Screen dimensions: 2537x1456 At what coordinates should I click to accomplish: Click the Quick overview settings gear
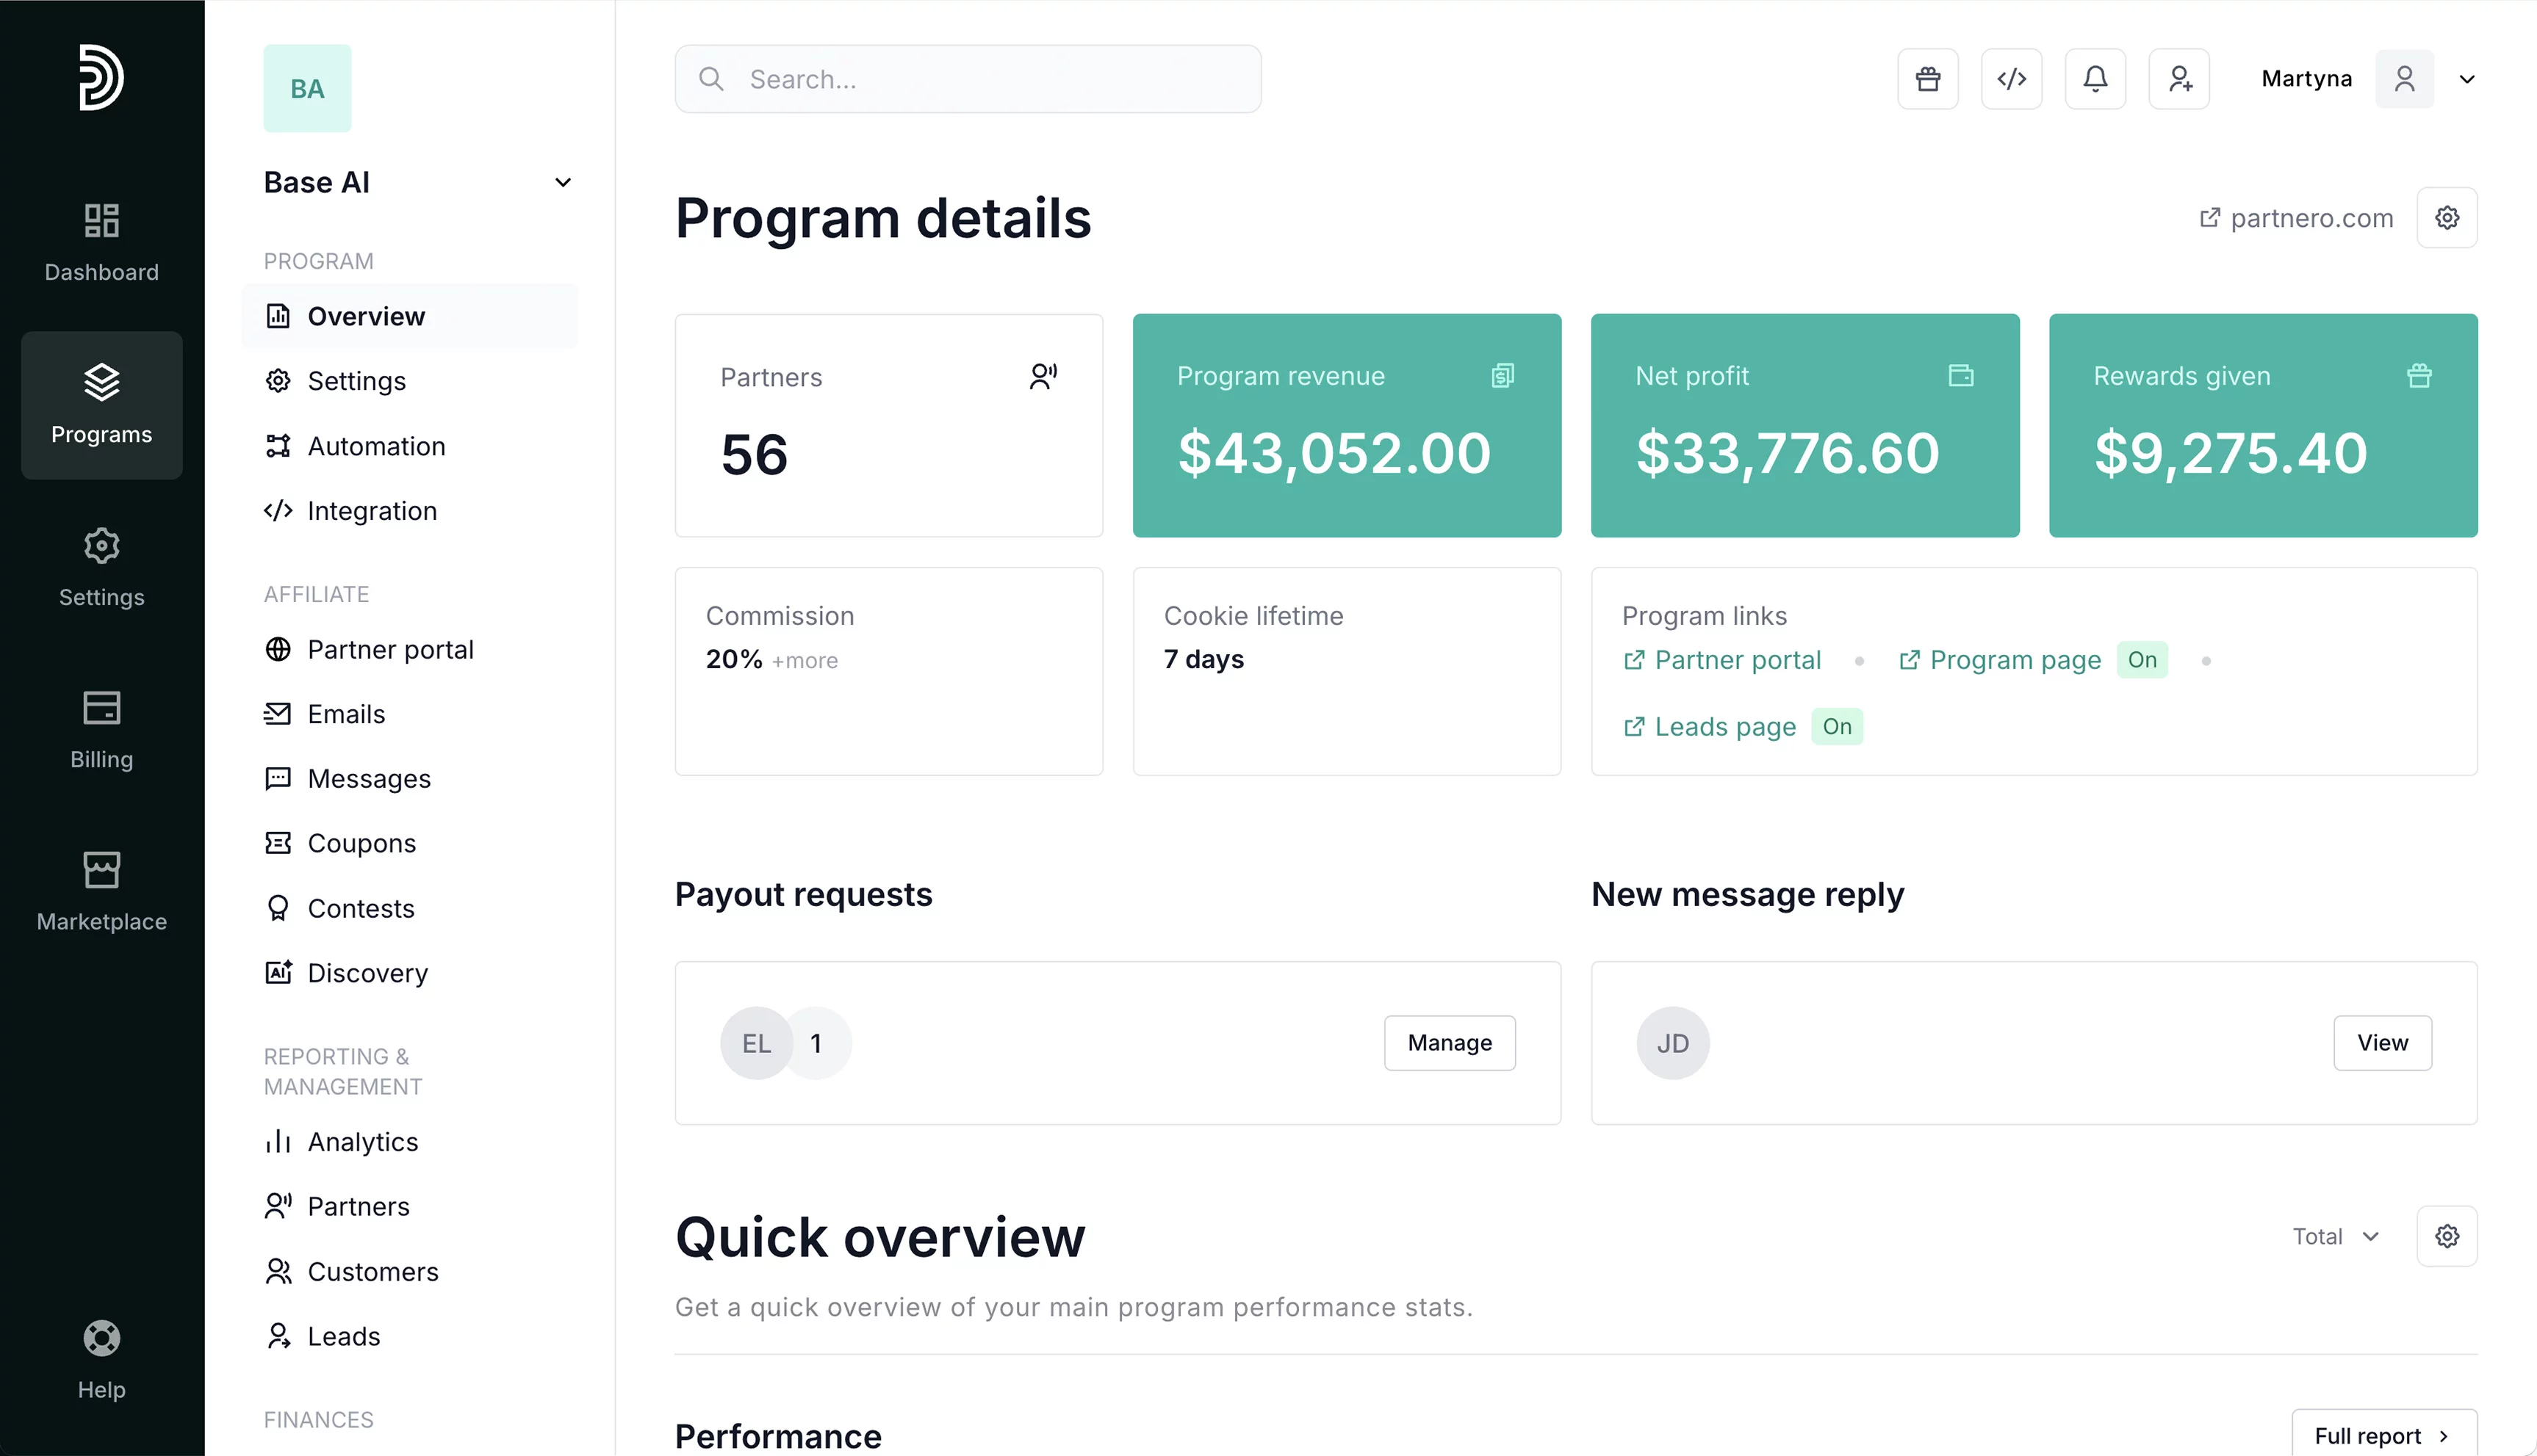(x=2446, y=1236)
